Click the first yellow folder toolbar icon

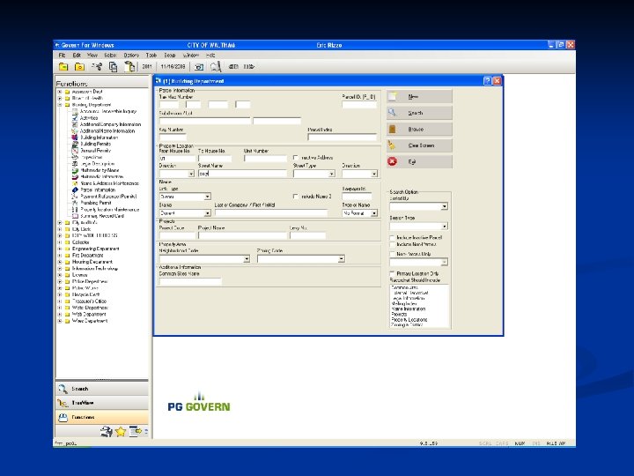pos(63,67)
